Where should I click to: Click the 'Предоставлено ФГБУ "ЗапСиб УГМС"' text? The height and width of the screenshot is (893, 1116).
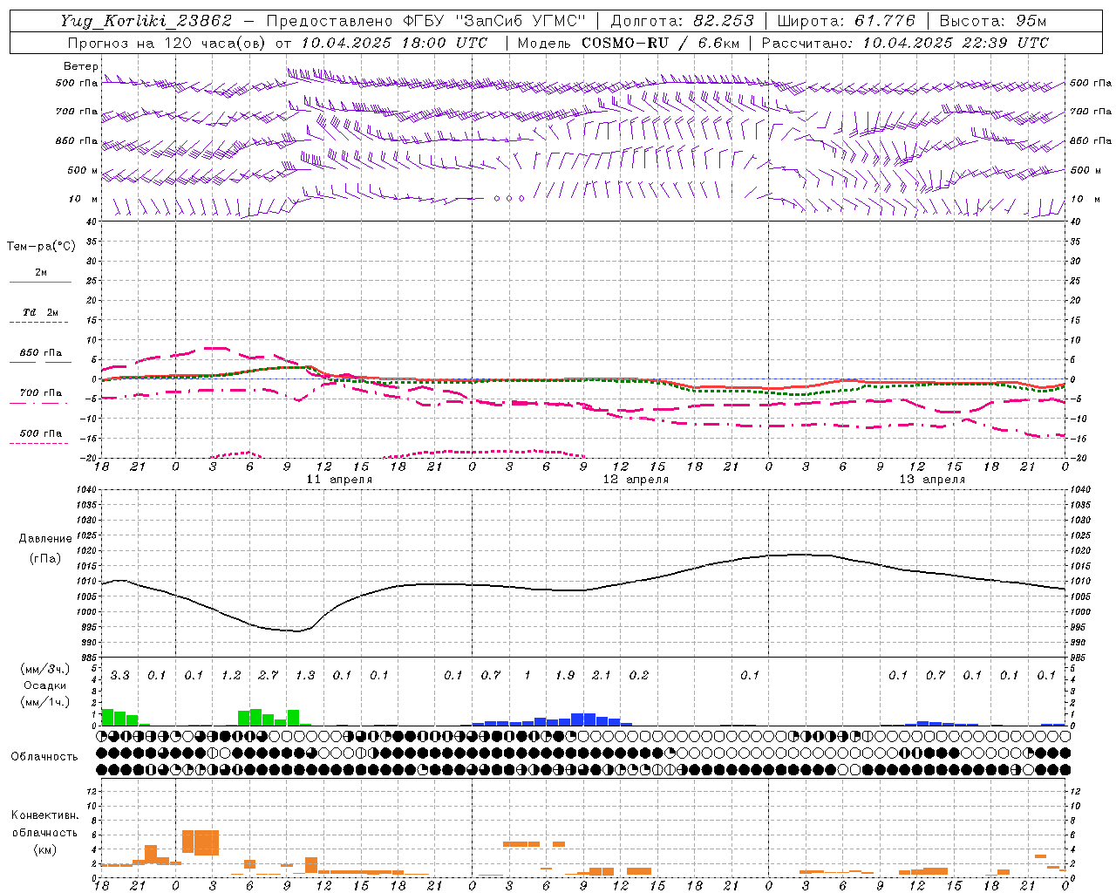pyautogui.click(x=426, y=21)
